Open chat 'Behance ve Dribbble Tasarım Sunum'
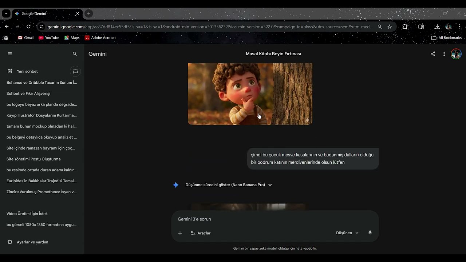 [x=42, y=83]
